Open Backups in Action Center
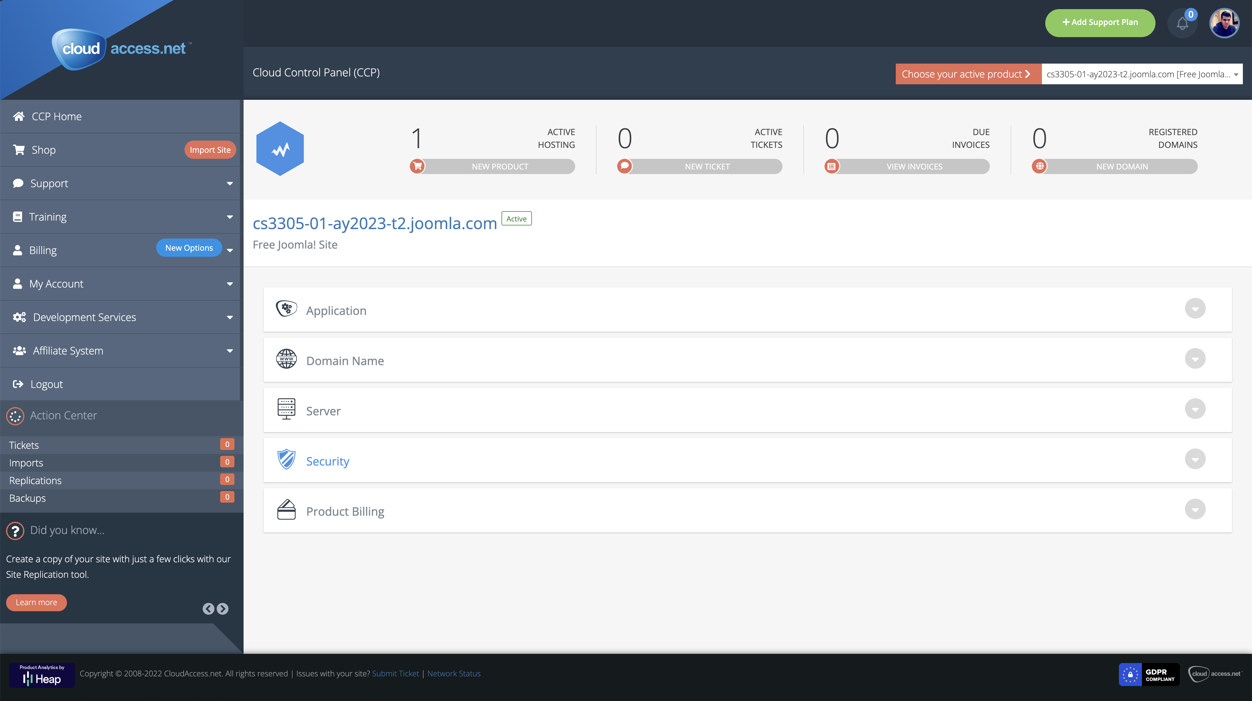 click(121, 498)
